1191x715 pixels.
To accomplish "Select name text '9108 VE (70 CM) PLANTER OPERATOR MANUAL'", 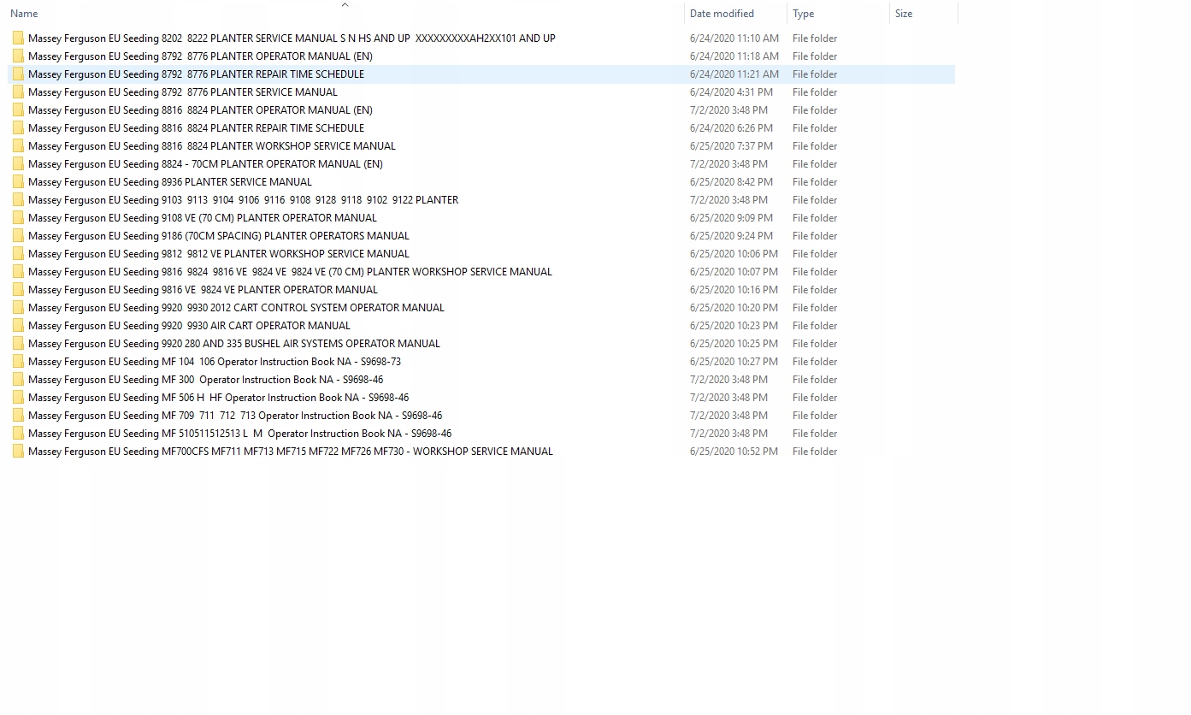I will [269, 218].
